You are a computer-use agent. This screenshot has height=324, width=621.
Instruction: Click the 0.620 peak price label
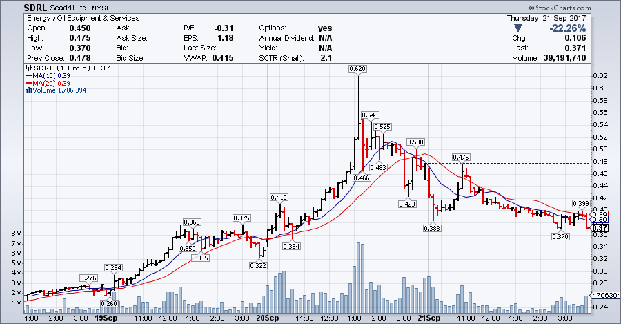pos(357,69)
